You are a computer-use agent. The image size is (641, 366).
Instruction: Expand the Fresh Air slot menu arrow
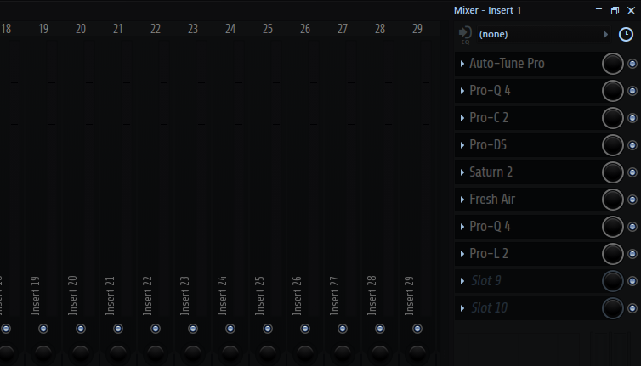pos(462,200)
